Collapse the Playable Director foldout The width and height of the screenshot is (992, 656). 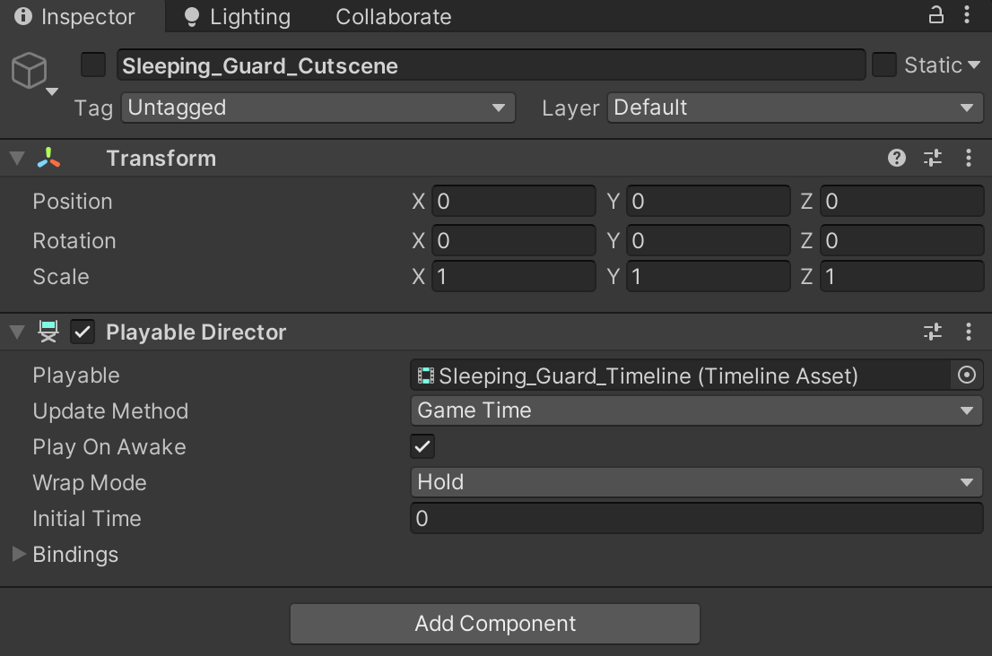(x=17, y=332)
